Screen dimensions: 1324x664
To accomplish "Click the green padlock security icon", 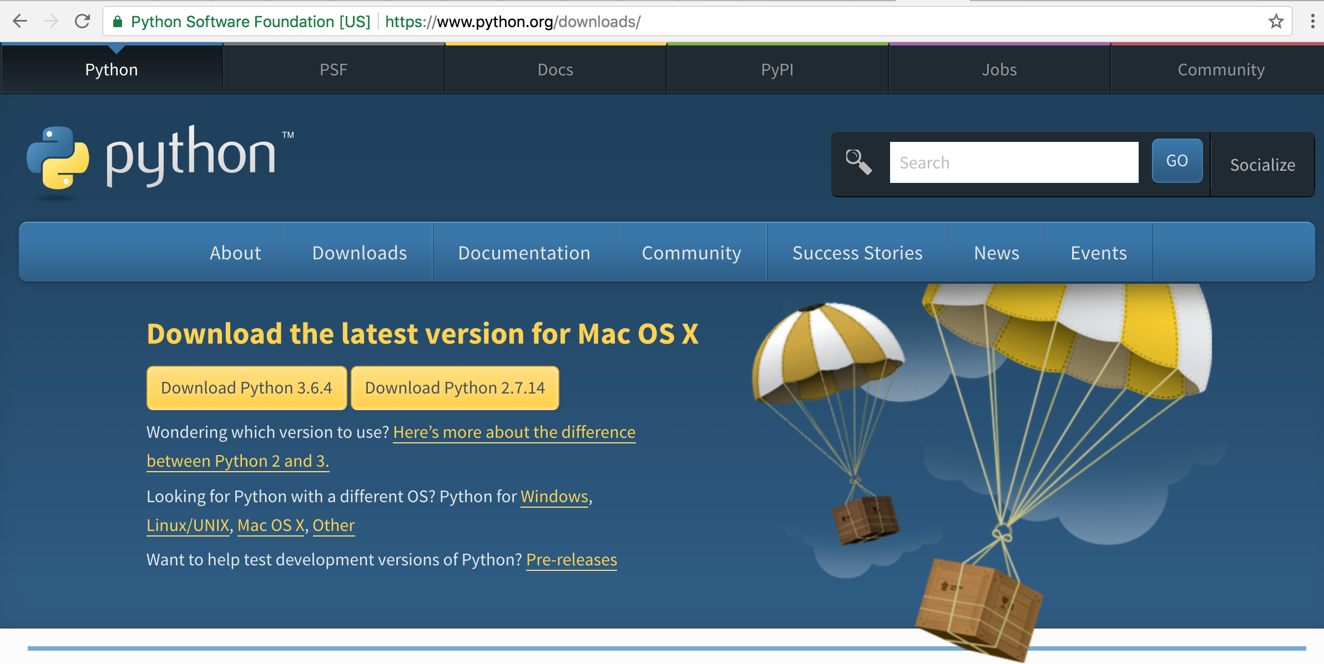I will click(x=118, y=22).
